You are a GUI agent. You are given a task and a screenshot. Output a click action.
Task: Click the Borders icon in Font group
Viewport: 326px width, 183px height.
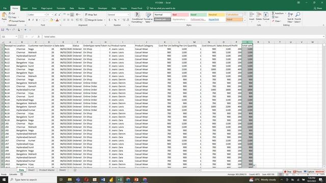(x=44, y=20)
